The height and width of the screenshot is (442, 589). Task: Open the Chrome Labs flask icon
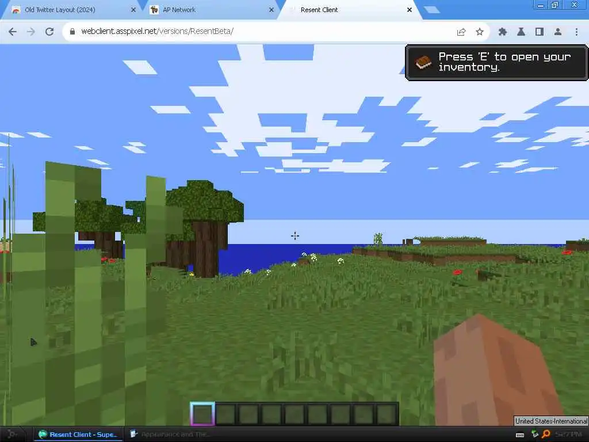pyautogui.click(x=521, y=32)
